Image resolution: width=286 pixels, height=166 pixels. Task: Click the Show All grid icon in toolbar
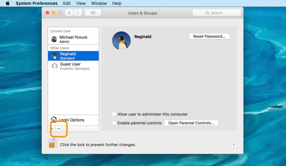click(93, 13)
